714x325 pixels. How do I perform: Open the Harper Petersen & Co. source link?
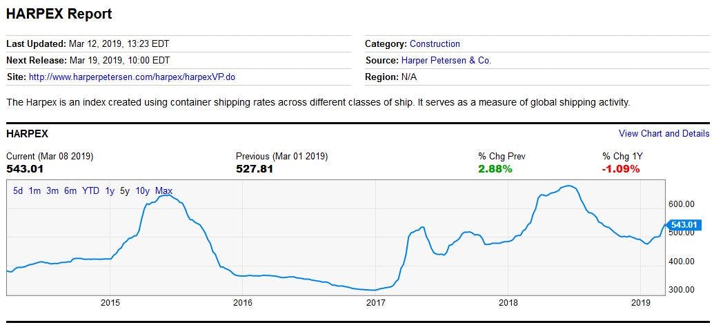(446, 60)
